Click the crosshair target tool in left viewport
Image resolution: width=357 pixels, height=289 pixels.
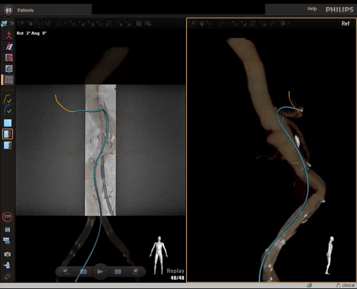[x=59, y=23]
